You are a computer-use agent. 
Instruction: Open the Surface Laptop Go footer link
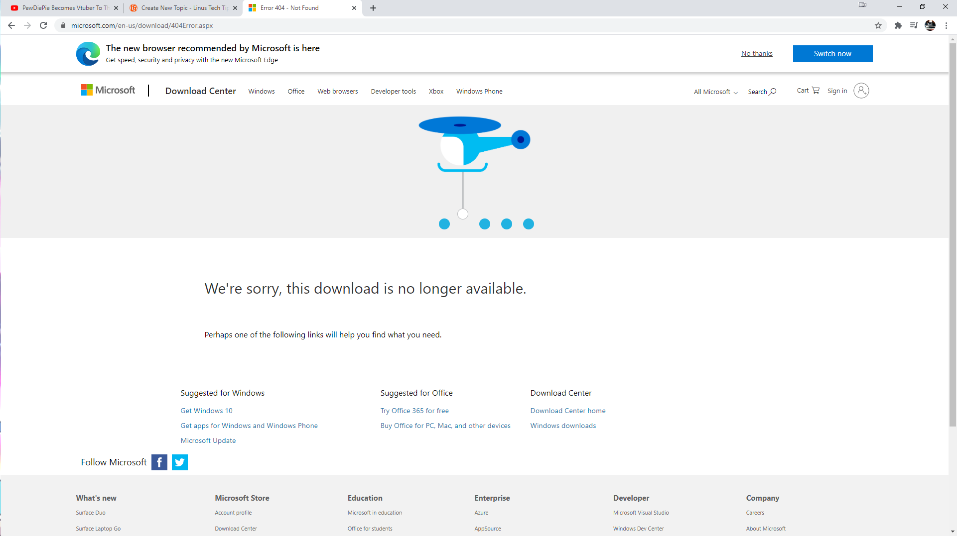click(98, 529)
